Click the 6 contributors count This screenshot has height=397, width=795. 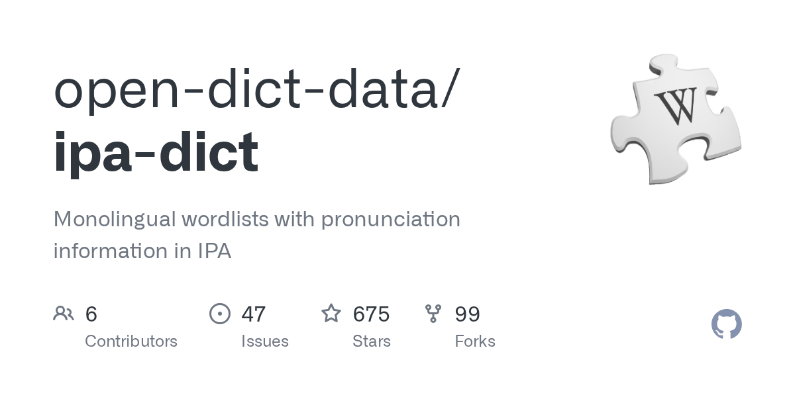point(91,314)
